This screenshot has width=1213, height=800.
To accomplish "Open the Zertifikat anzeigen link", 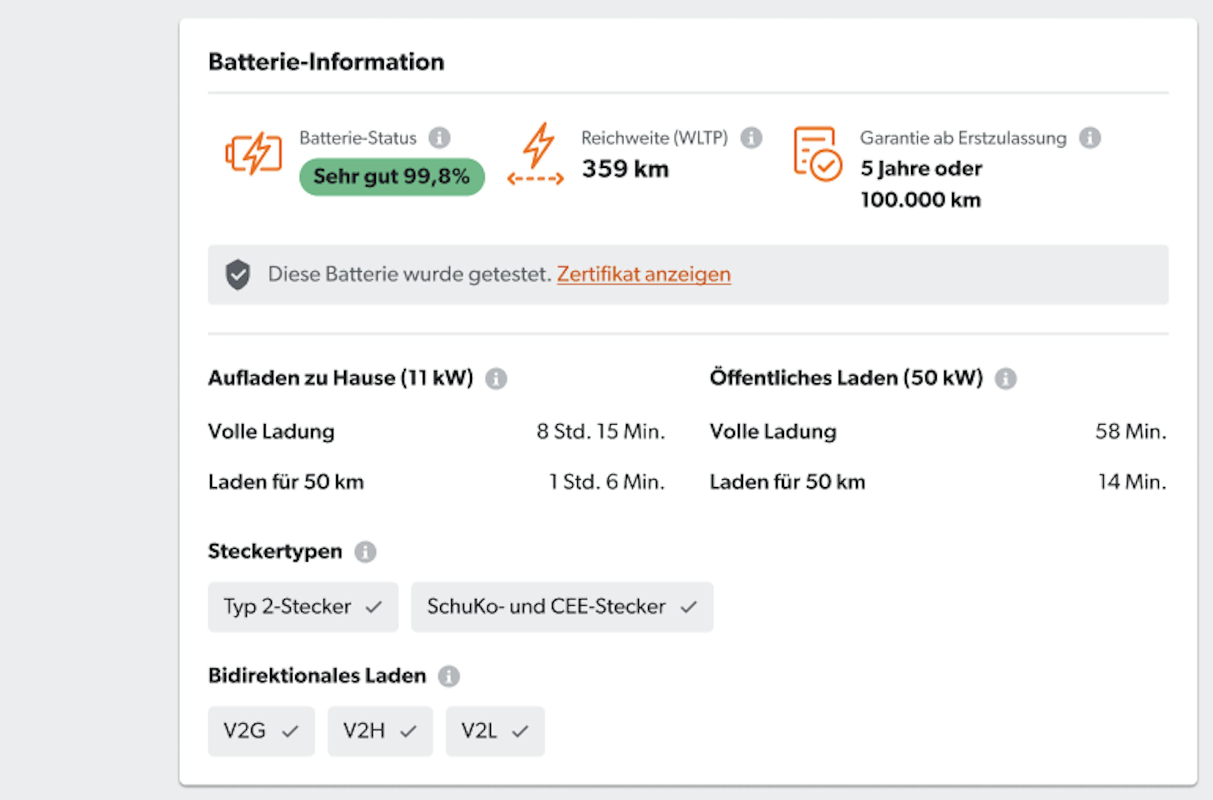I will (644, 274).
